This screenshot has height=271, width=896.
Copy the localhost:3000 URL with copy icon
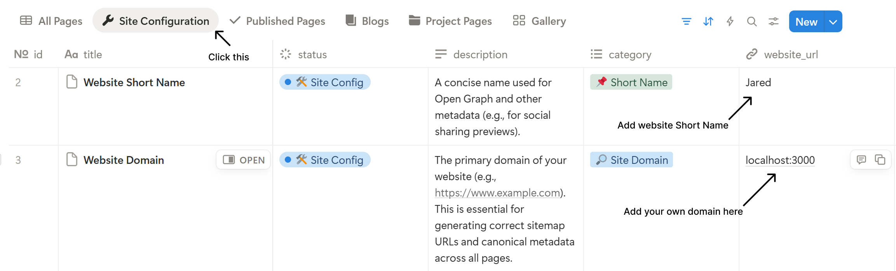pos(880,160)
